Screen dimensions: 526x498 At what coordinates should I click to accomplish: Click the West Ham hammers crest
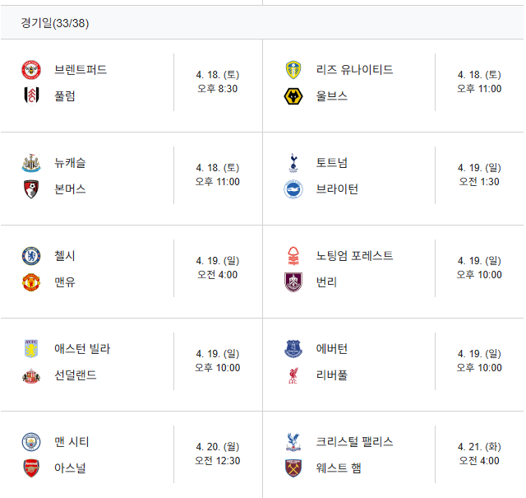[x=293, y=468]
